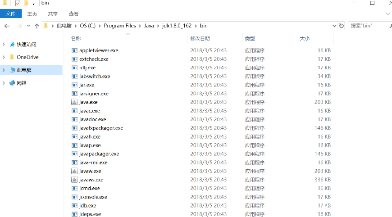This screenshot has height=217, width=392.
Task: Sort by 名称 column header
Action: pyautogui.click(x=76, y=38)
